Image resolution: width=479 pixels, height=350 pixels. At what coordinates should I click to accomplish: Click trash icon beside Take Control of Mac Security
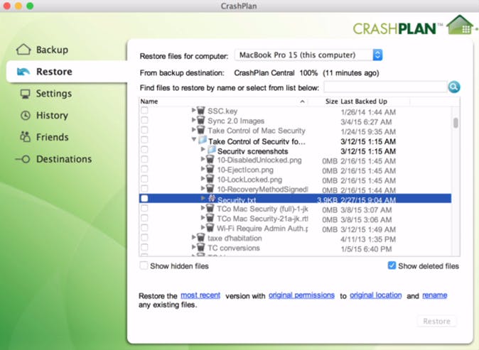coord(200,130)
